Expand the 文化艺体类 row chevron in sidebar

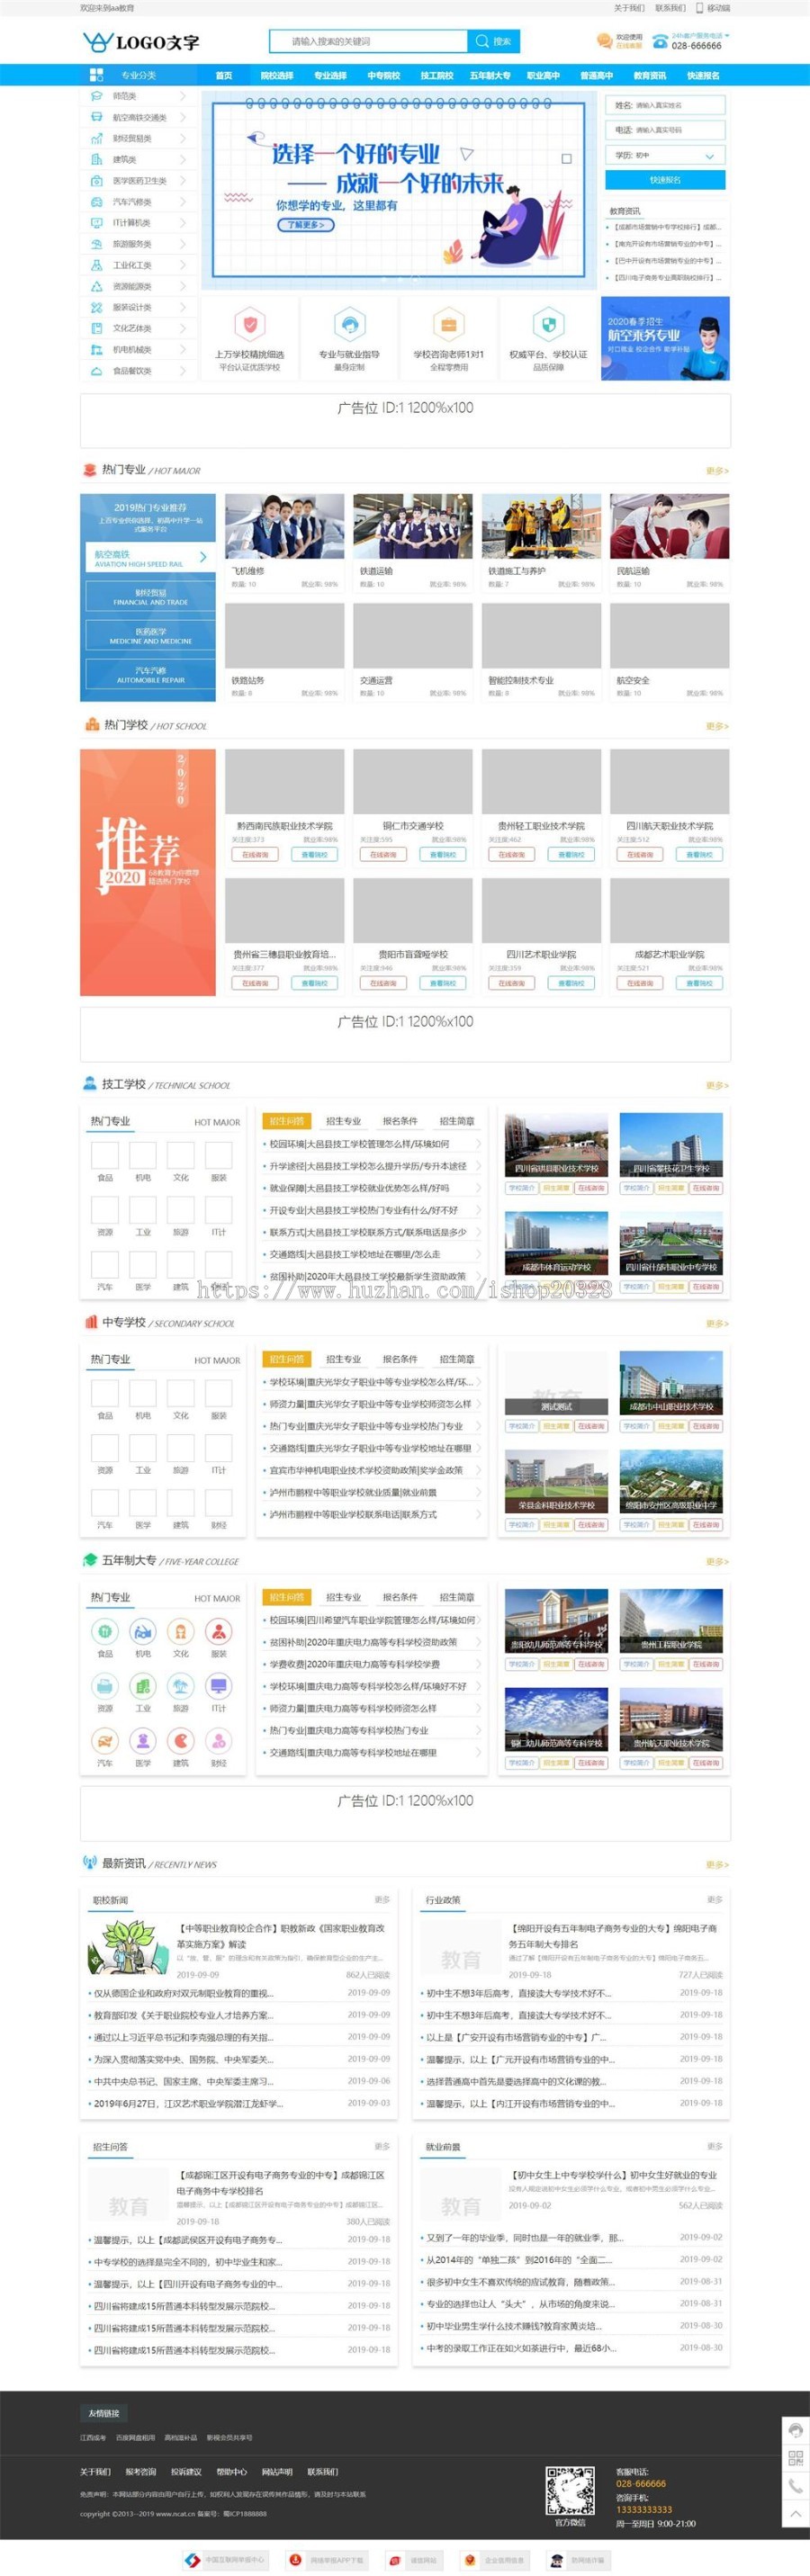182,328
